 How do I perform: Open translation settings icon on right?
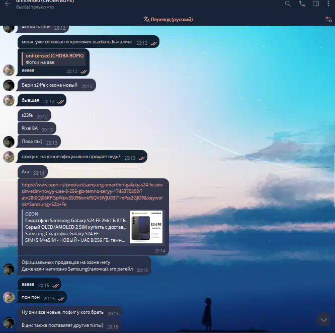tap(328, 20)
